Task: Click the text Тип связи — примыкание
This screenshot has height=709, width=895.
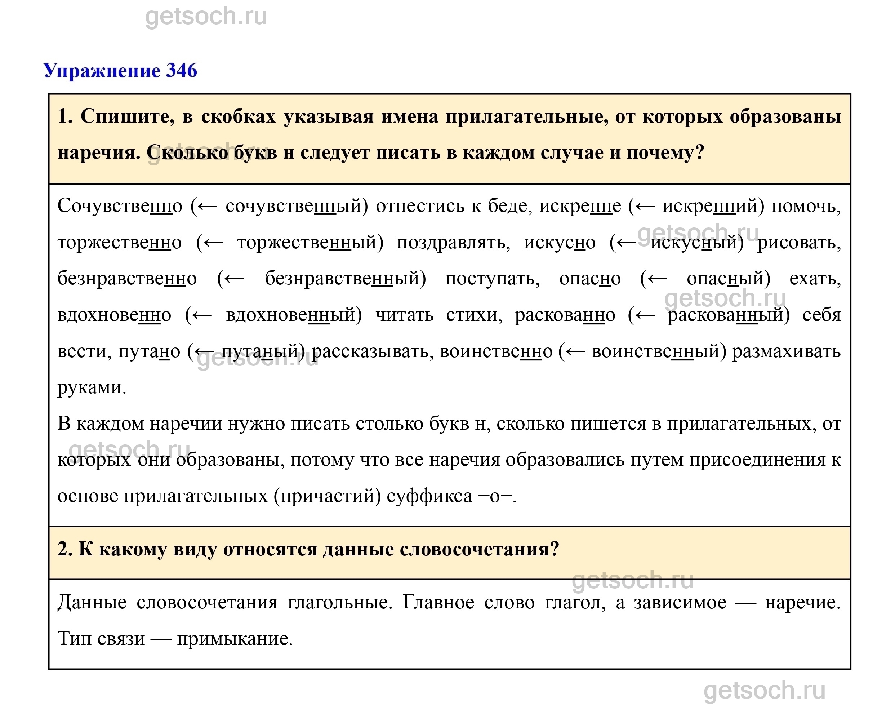Action: pos(175,639)
